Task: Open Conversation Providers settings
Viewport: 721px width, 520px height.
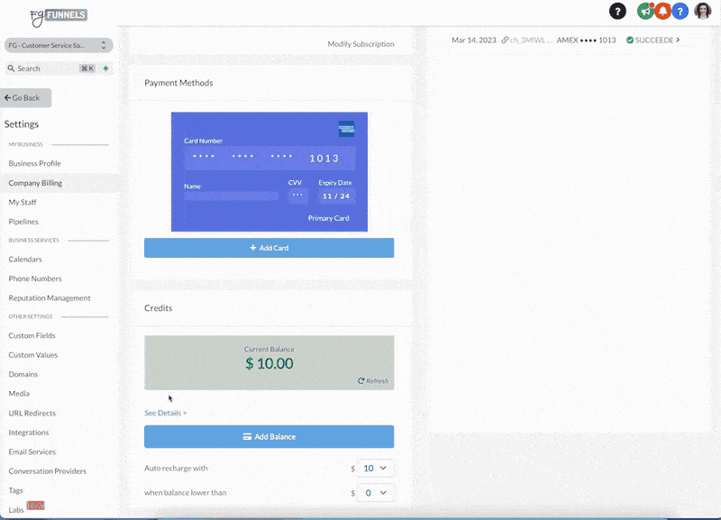Action: 48,470
